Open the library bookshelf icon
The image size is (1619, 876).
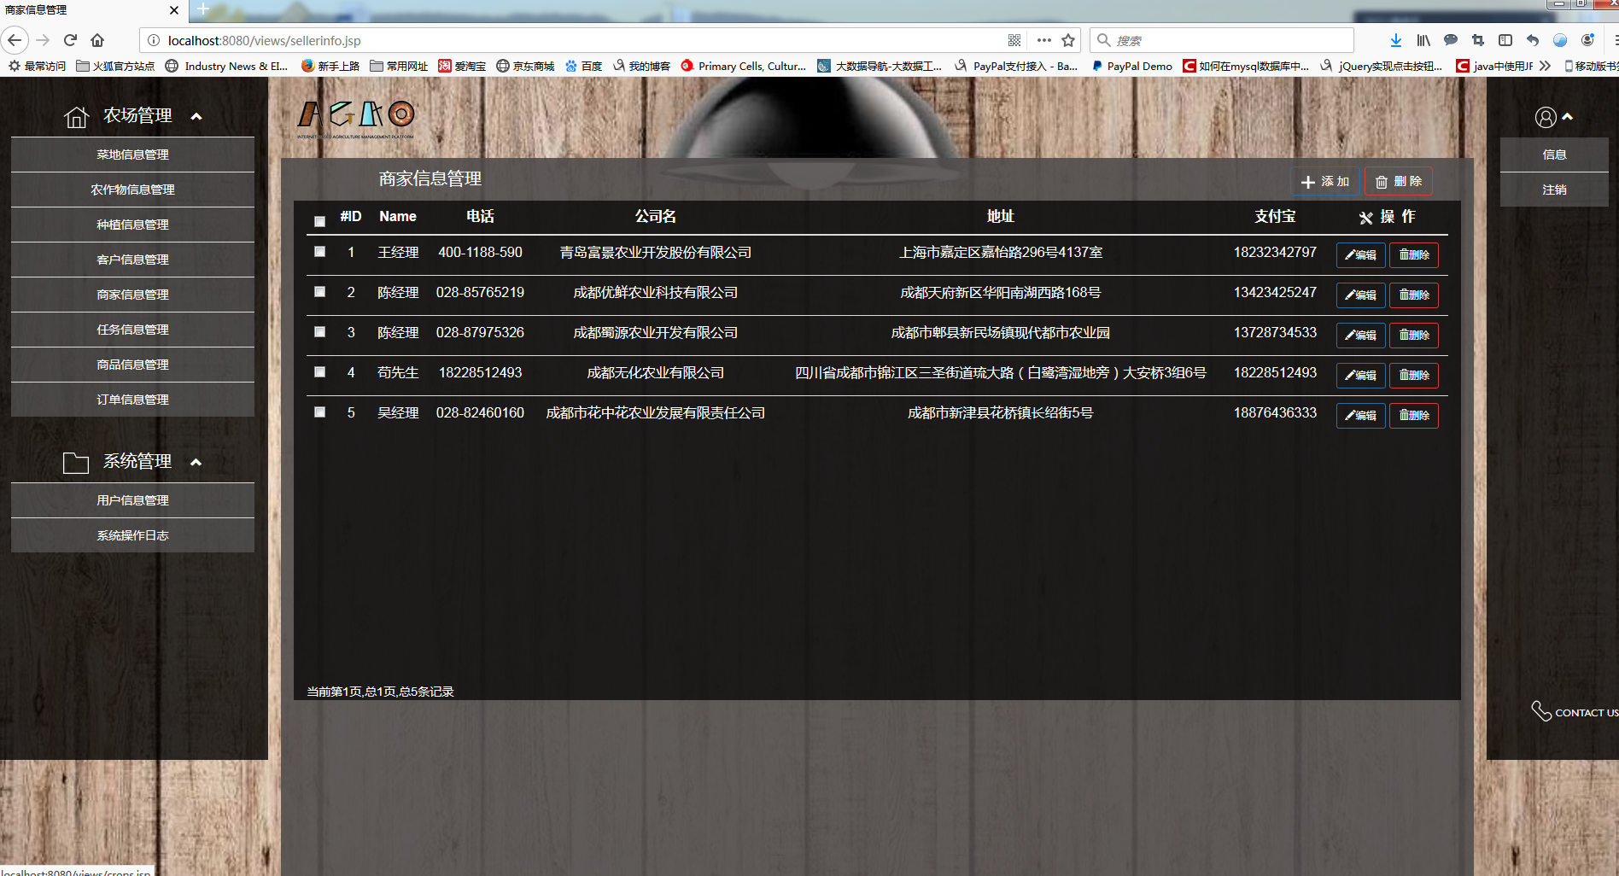pos(1423,40)
